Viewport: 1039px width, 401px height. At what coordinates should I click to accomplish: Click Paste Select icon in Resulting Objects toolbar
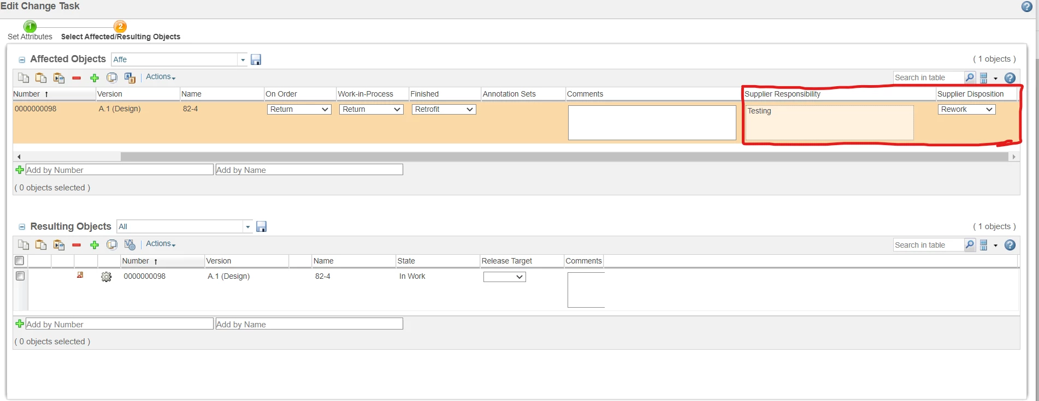point(59,245)
